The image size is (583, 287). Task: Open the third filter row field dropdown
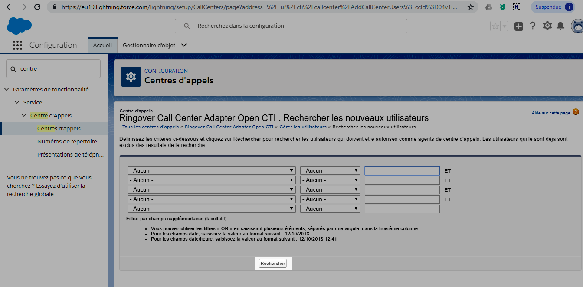[x=212, y=190]
